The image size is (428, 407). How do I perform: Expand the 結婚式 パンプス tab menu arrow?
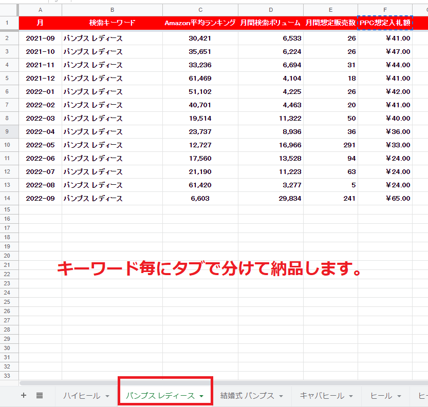coord(281,396)
